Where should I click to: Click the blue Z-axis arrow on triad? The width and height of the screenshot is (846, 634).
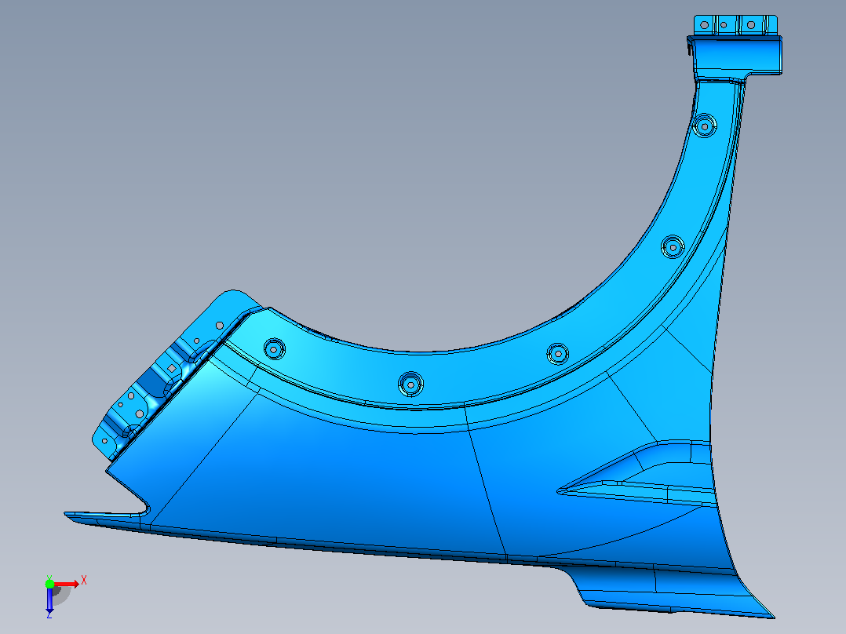[49, 600]
